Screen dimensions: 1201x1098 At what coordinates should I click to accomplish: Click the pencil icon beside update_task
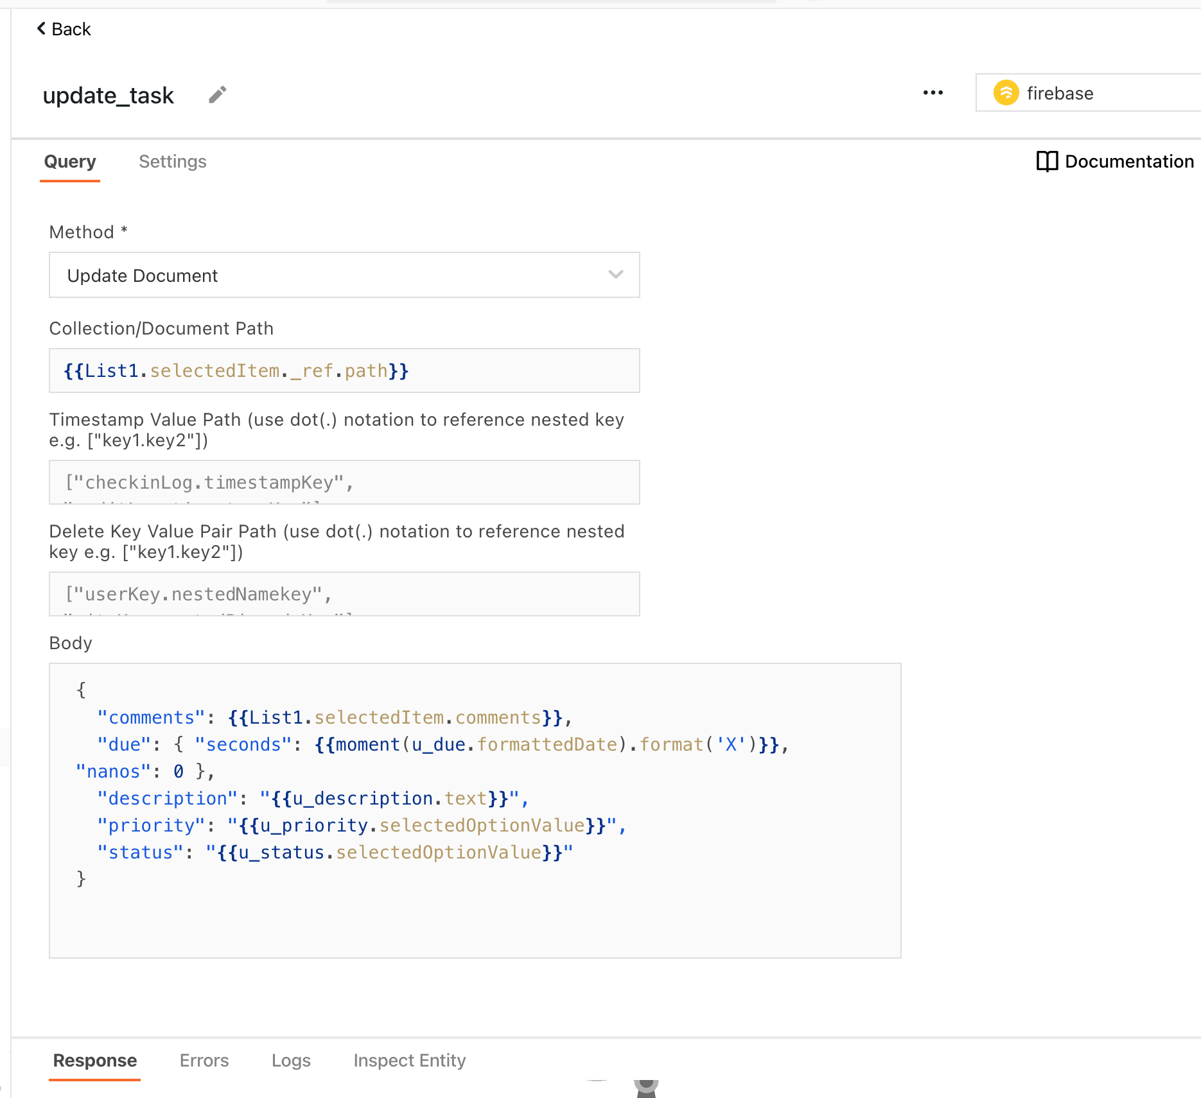(x=218, y=95)
